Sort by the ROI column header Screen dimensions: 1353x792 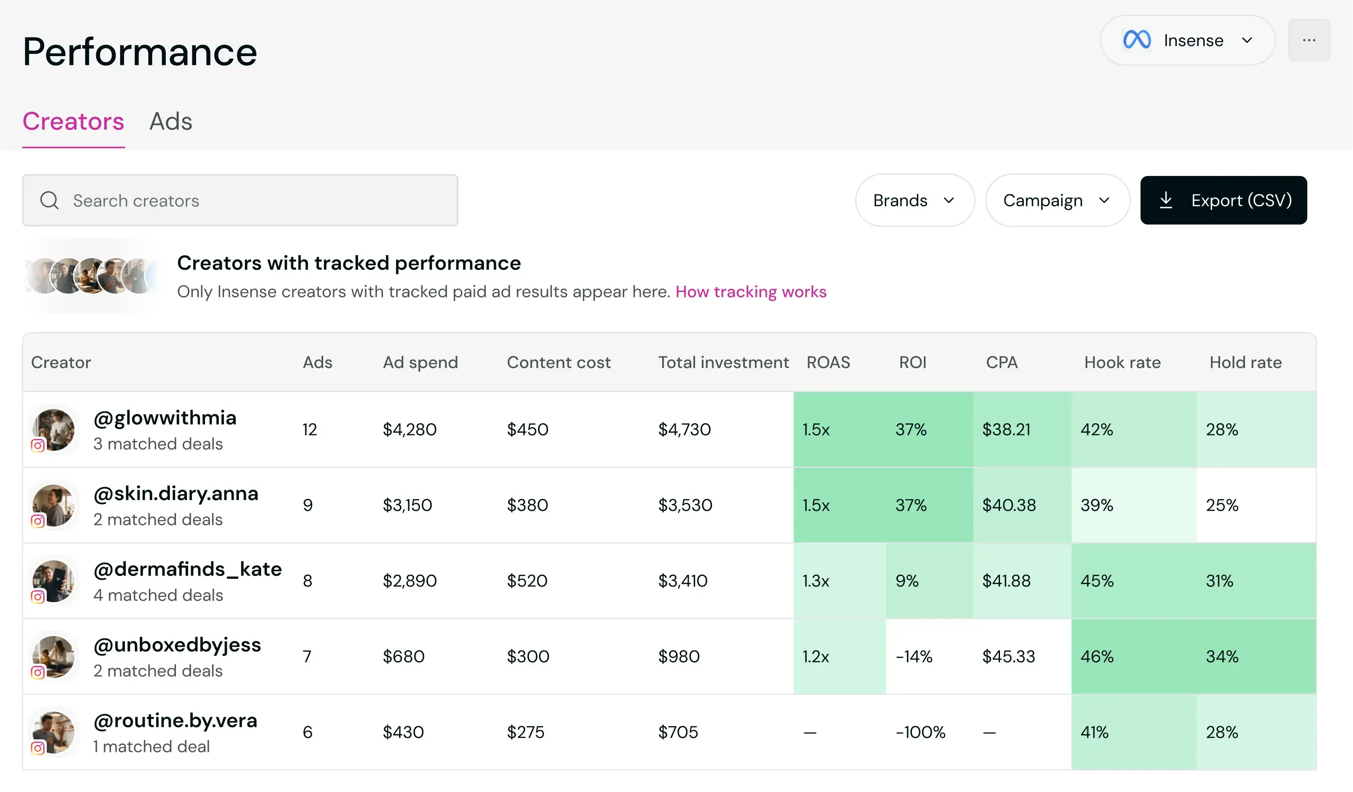(913, 363)
